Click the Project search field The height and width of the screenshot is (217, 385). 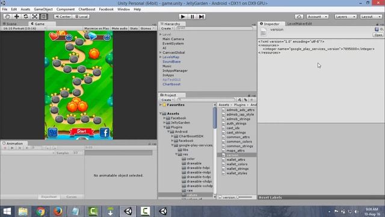(206, 99)
